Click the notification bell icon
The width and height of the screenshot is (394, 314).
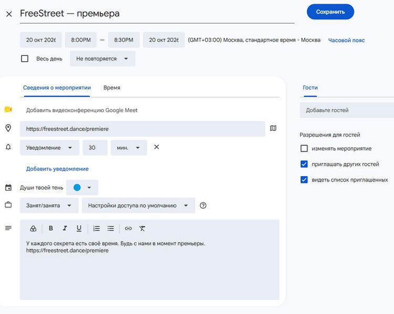(8, 147)
